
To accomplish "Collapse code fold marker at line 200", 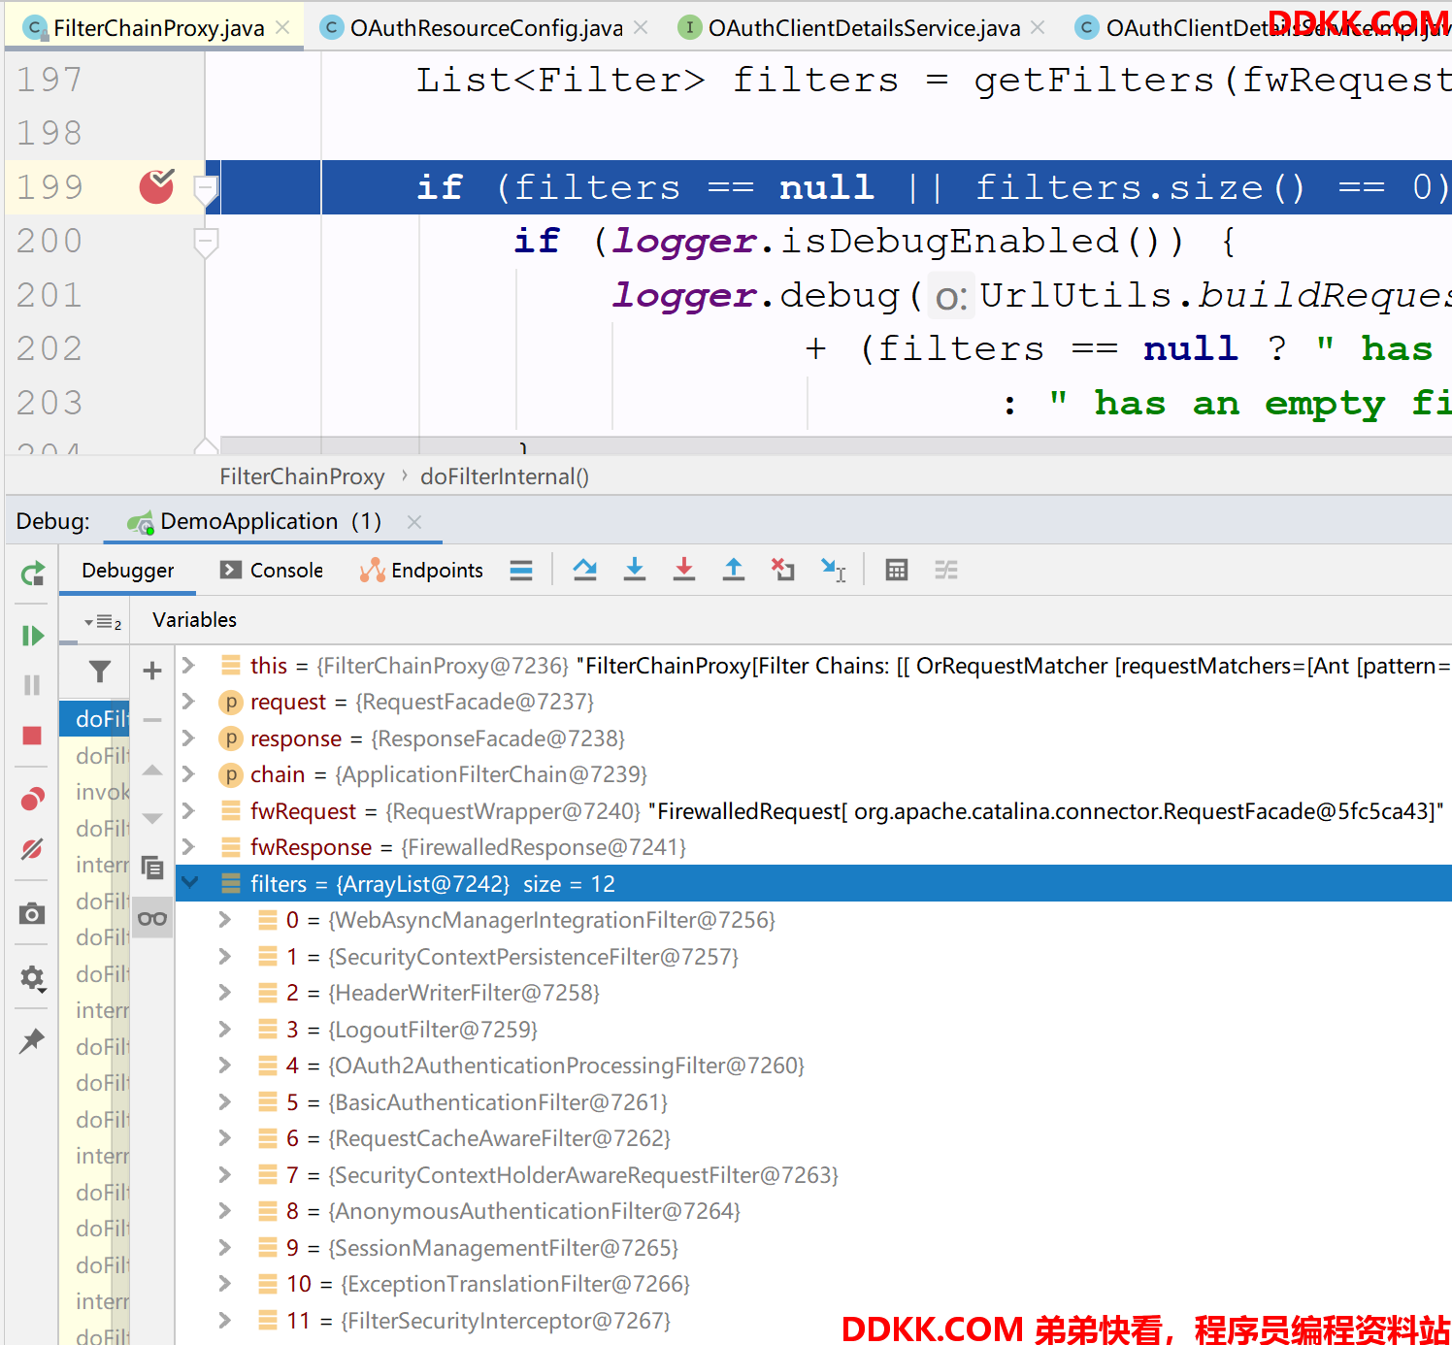I will pyautogui.click(x=206, y=242).
